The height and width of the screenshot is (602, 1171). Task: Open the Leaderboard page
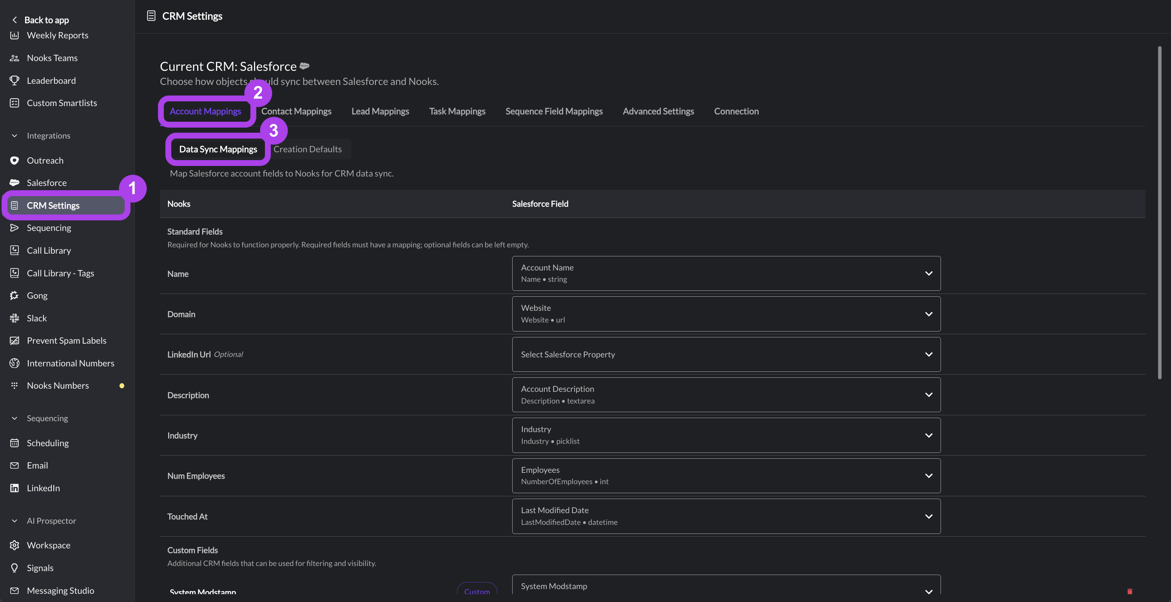point(51,80)
